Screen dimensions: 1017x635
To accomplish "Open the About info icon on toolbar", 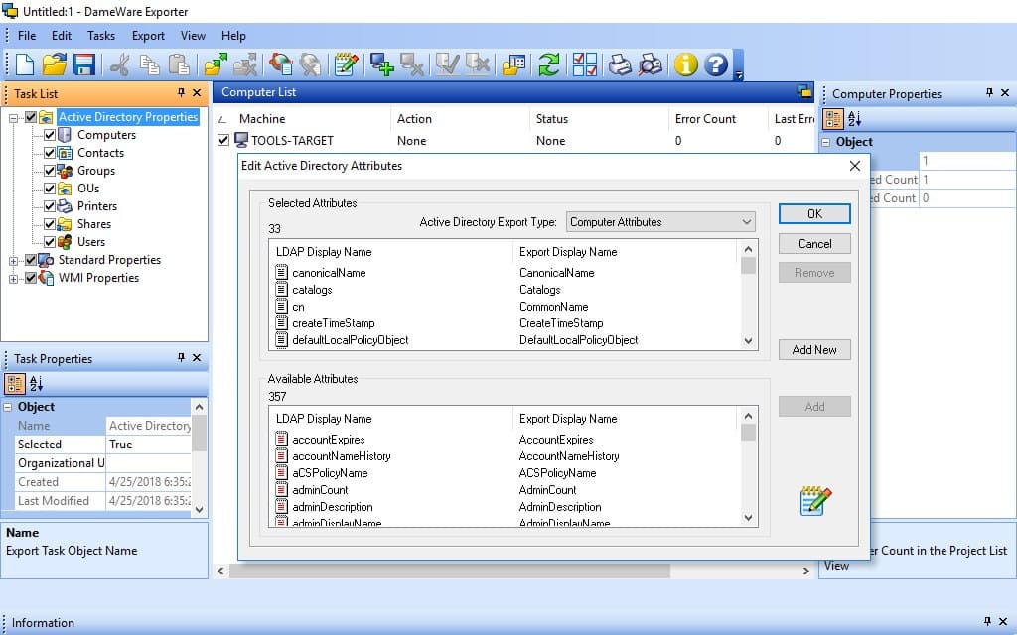I will tap(683, 64).
